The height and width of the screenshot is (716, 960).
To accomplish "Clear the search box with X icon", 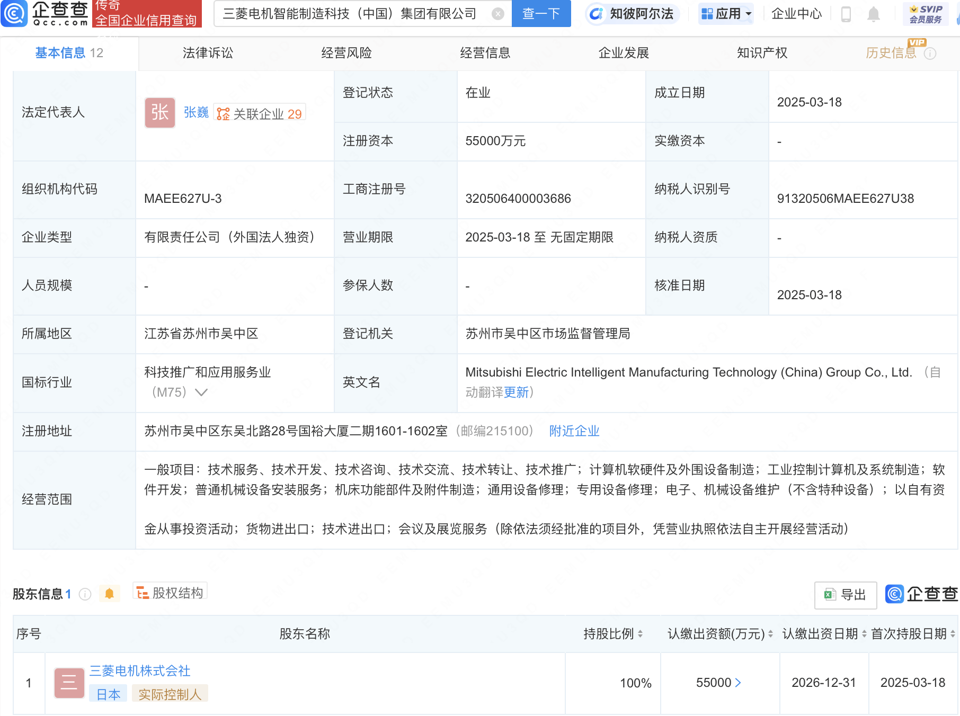I will [x=497, y=14].
